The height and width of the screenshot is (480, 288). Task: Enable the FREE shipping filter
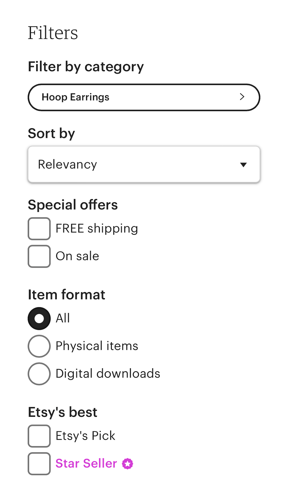39,229
